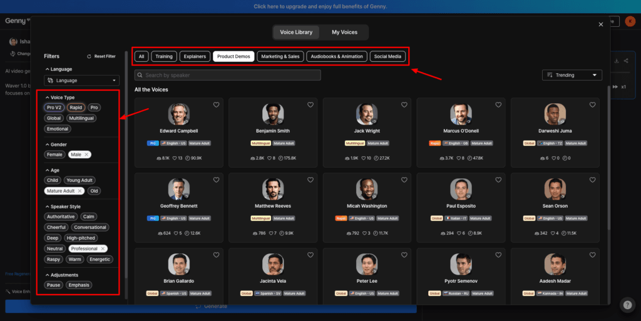Remove the Professional filter with its X
Screen dimensions: 641x321
(103, 248)
